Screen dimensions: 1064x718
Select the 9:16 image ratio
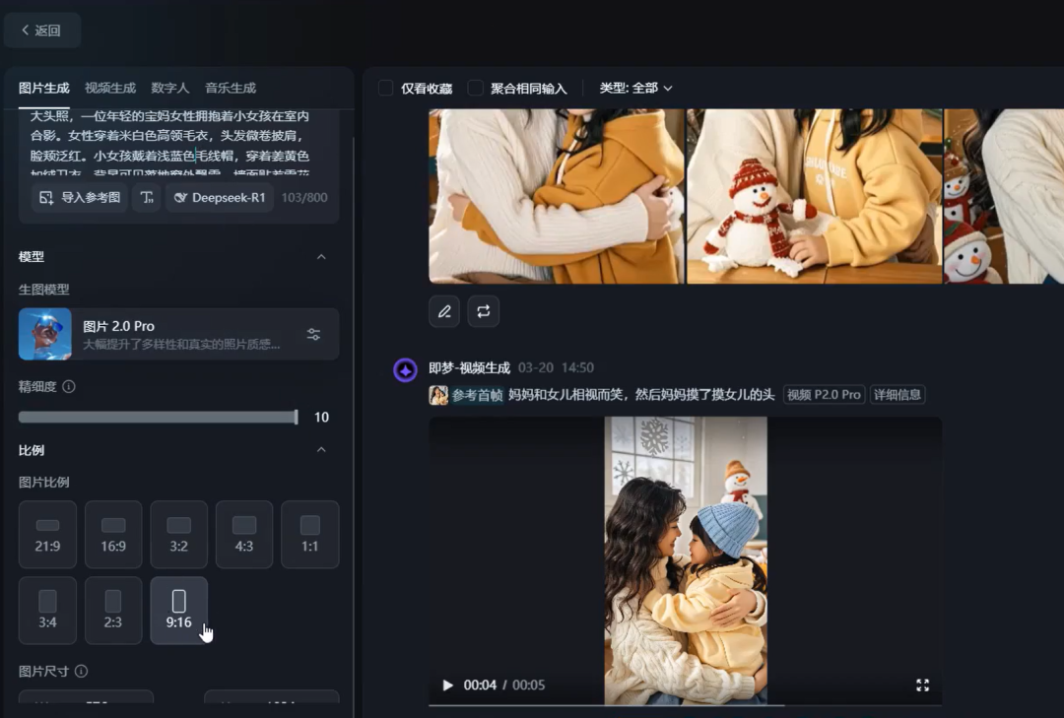(178, 610)
